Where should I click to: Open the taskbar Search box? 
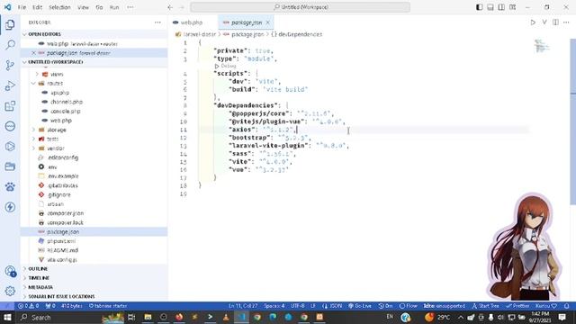pyautogui.click(x=58, y=317)
